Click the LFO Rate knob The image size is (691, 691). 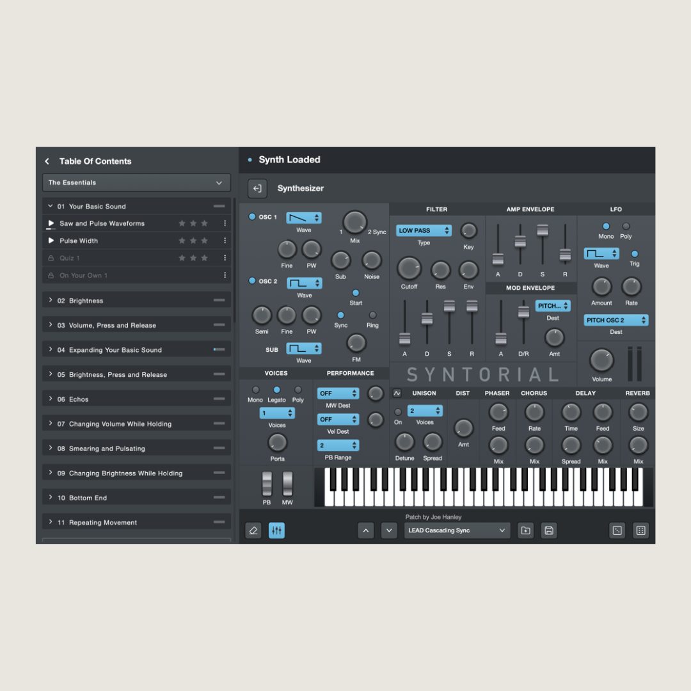tap(631, 287)
